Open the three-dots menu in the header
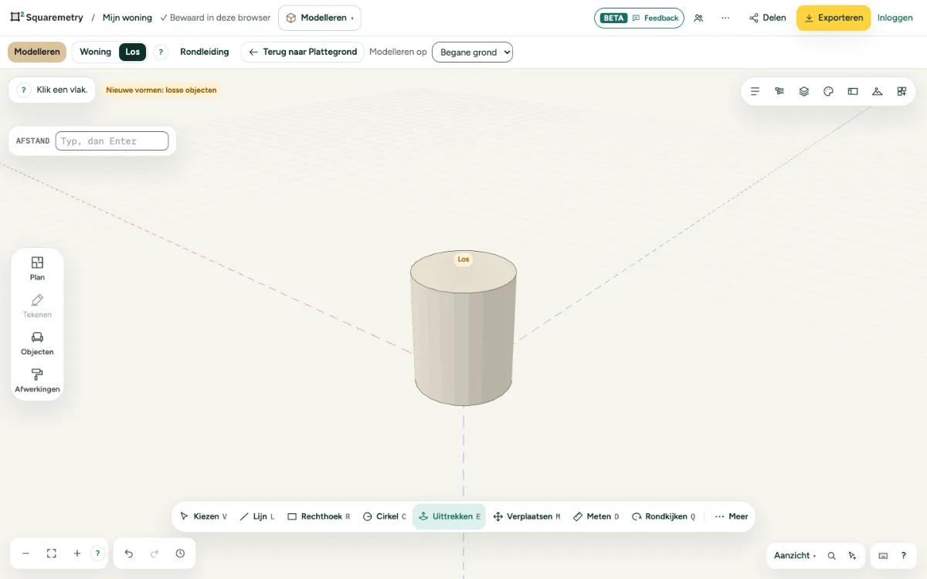This screenshot has width=927, height=579. pos(725,18)
